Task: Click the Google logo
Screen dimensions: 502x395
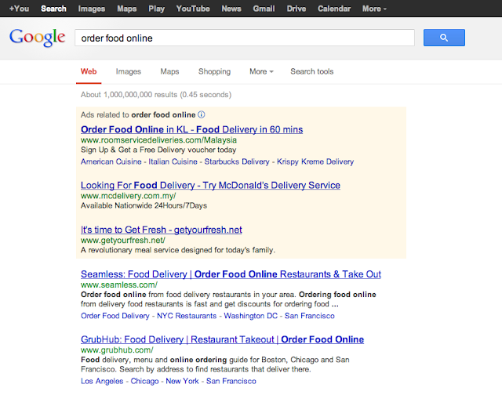Action: tap(36, 38)
